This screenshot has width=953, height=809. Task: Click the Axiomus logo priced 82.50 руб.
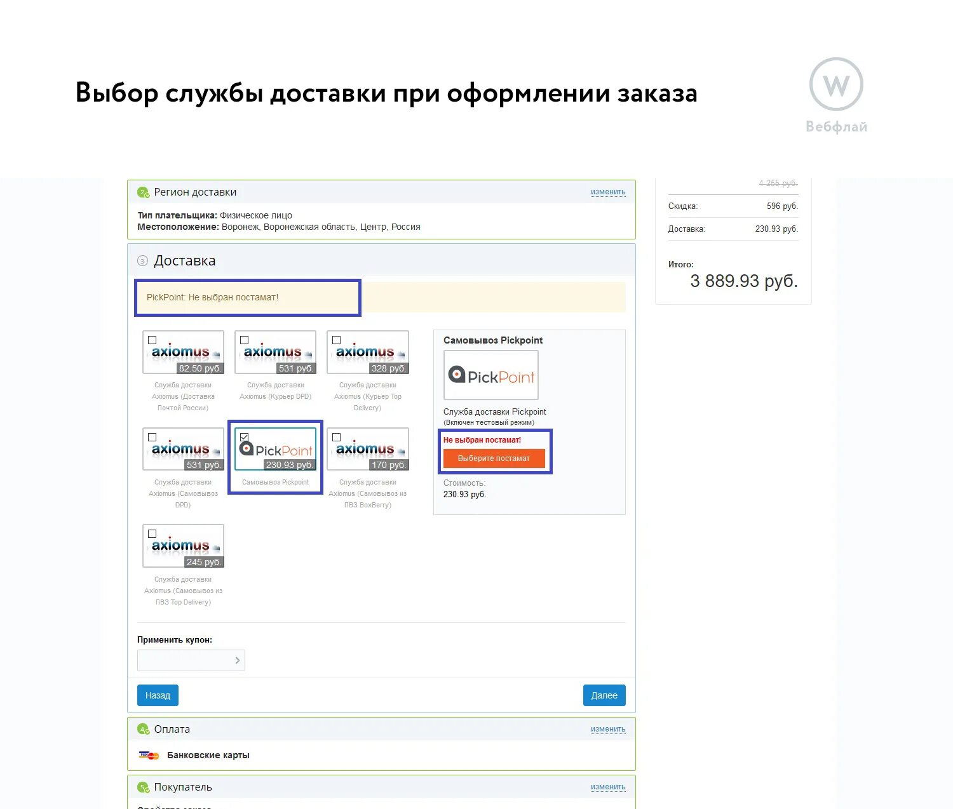(x=184, y=352)
